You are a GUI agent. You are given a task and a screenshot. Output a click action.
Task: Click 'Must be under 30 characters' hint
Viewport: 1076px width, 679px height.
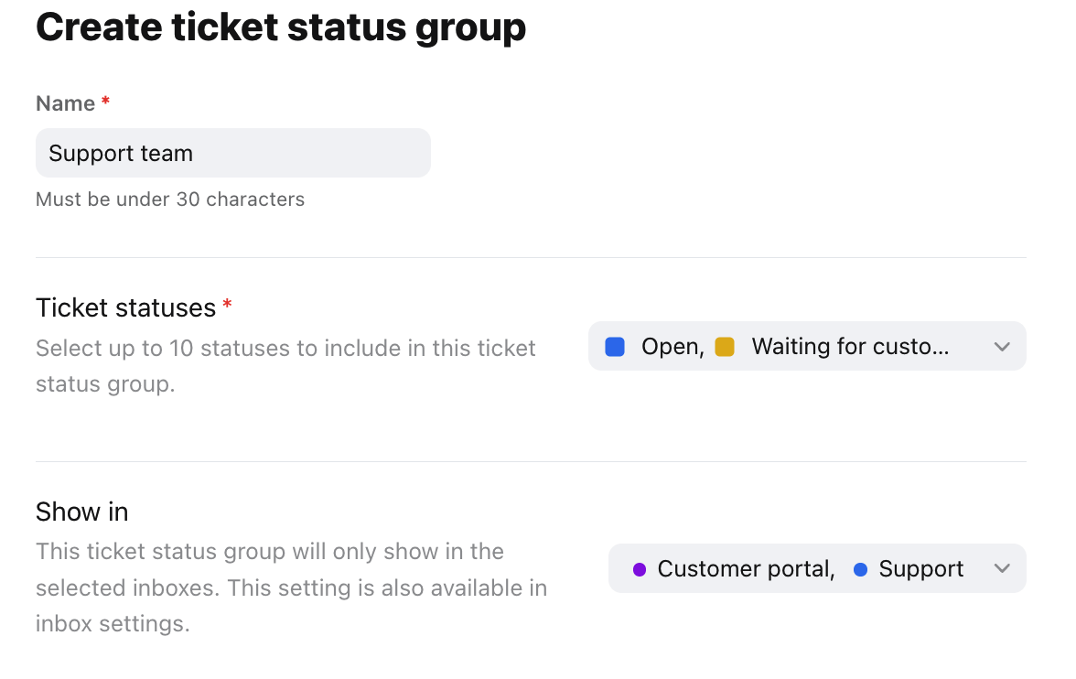click(x=170, y=199)
